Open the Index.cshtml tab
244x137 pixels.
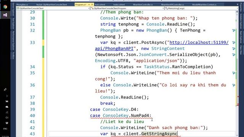119,5
